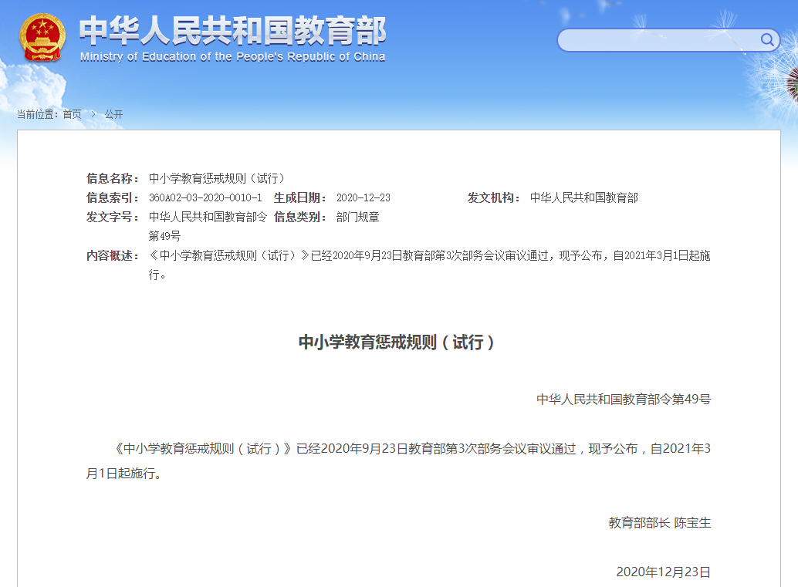Click the 信息名称 value 中小学教育惩戒规则（试行）

pos(217,178)
